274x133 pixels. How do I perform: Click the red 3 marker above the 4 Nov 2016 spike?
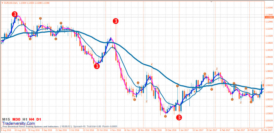click(116, 21)
